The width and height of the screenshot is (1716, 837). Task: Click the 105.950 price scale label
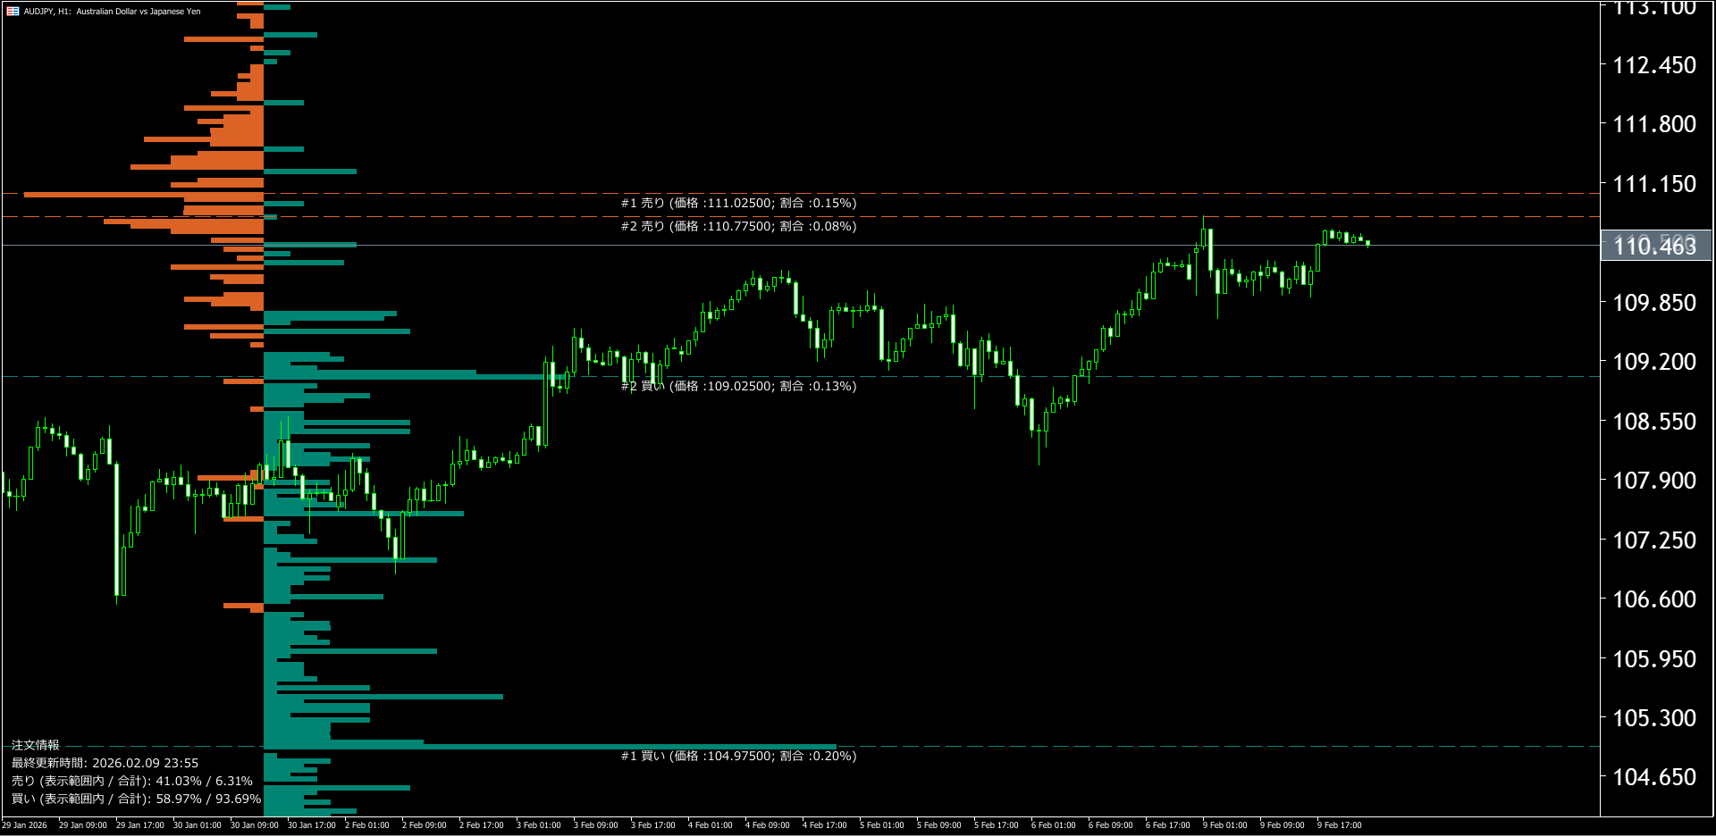[x=1654, y=659]
